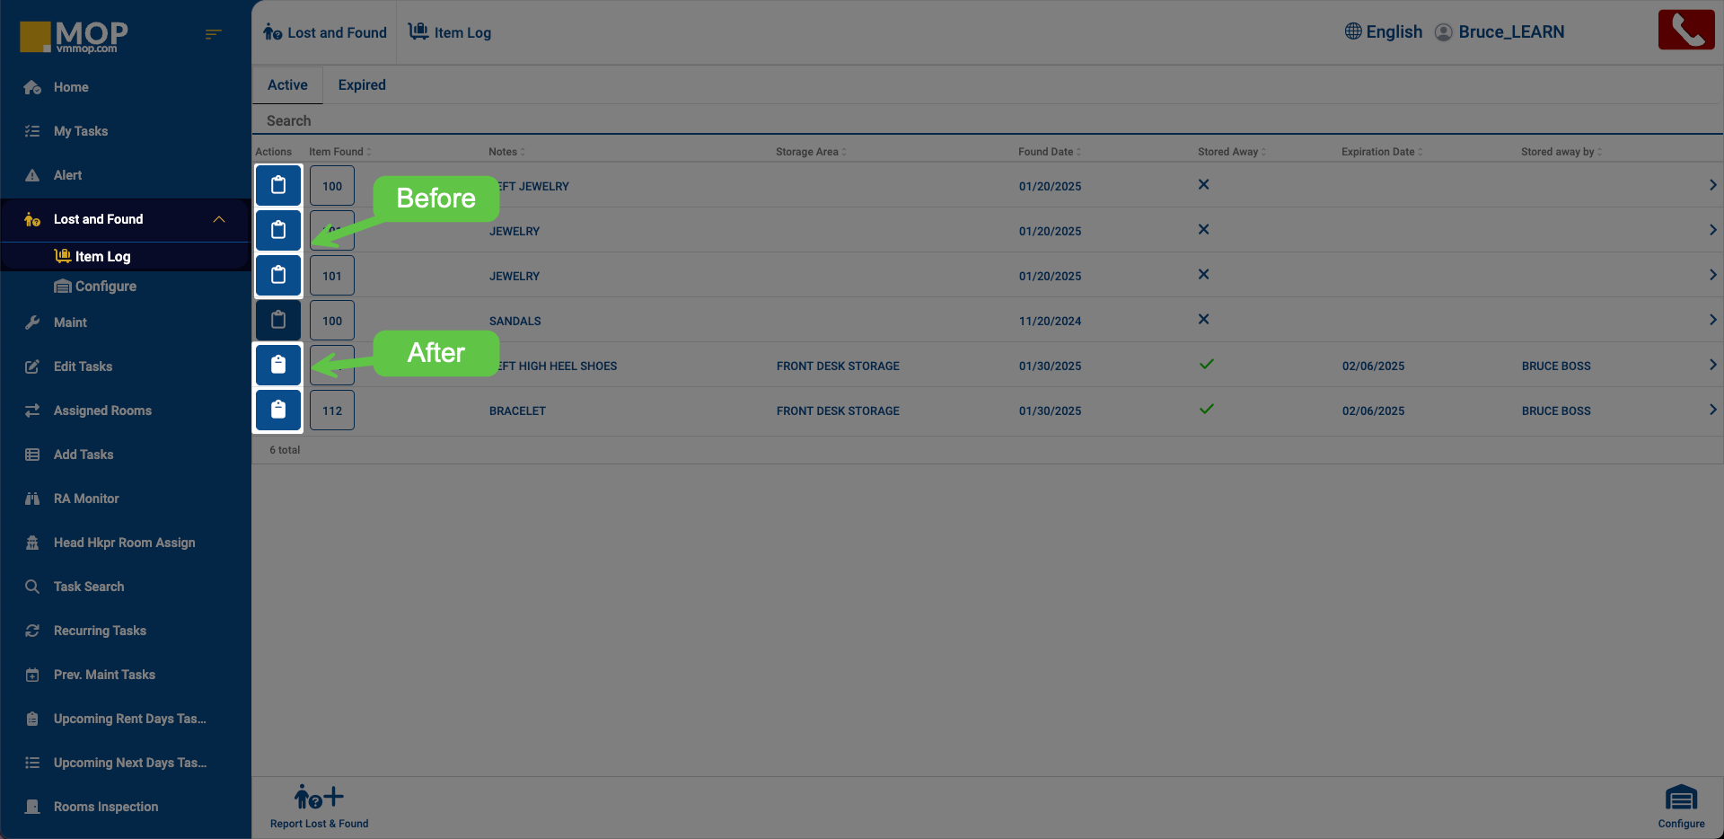Click clipboard action icon for BRACELET row
Screen dimensions: 1724x839
tap(278, 410)
